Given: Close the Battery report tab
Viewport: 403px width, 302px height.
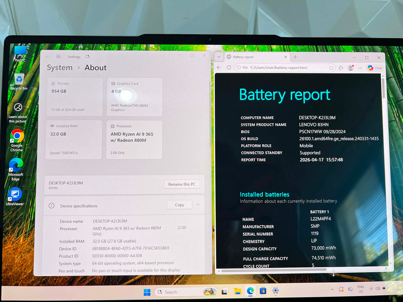Looking at the screenshot, I should tap(285, 57).
